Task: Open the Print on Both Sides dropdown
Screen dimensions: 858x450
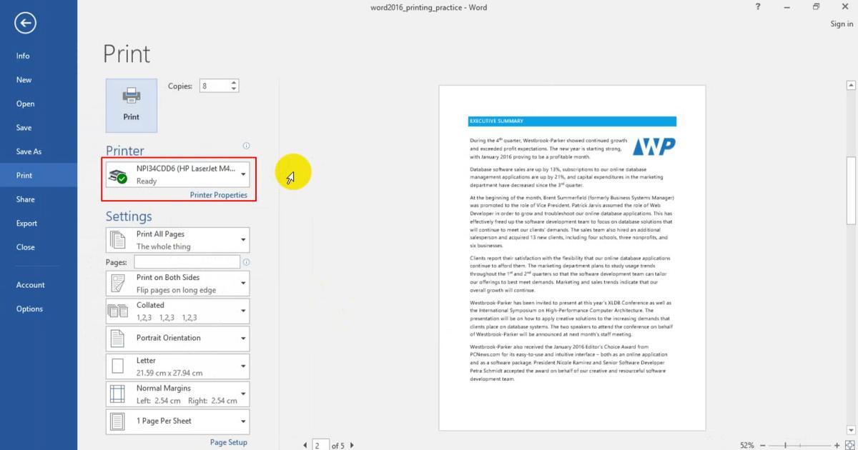Action: pyautogui.click(x=178, y=284)
